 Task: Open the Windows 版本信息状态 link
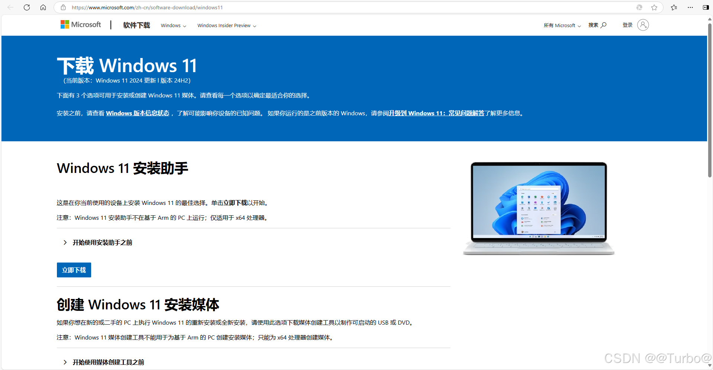point(138,113)
